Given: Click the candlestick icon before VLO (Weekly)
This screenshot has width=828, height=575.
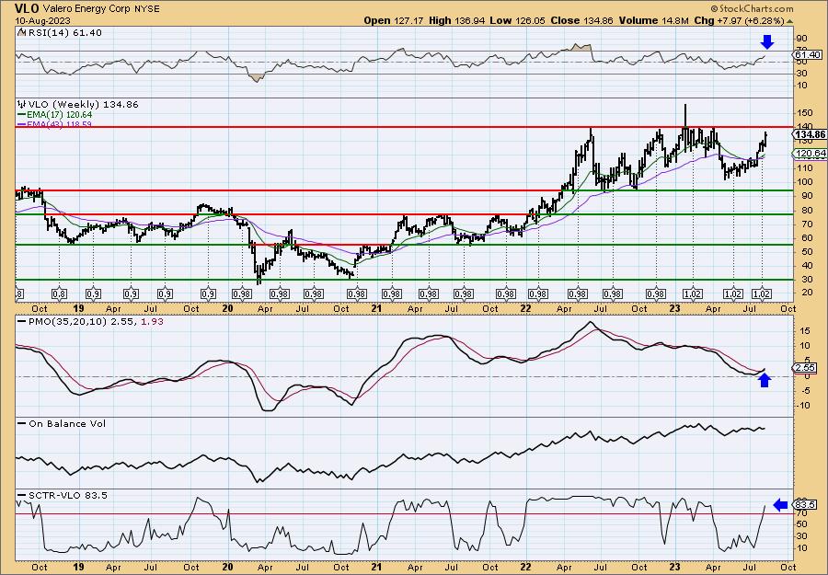Looking at the screenshot, I should point(21,104).
